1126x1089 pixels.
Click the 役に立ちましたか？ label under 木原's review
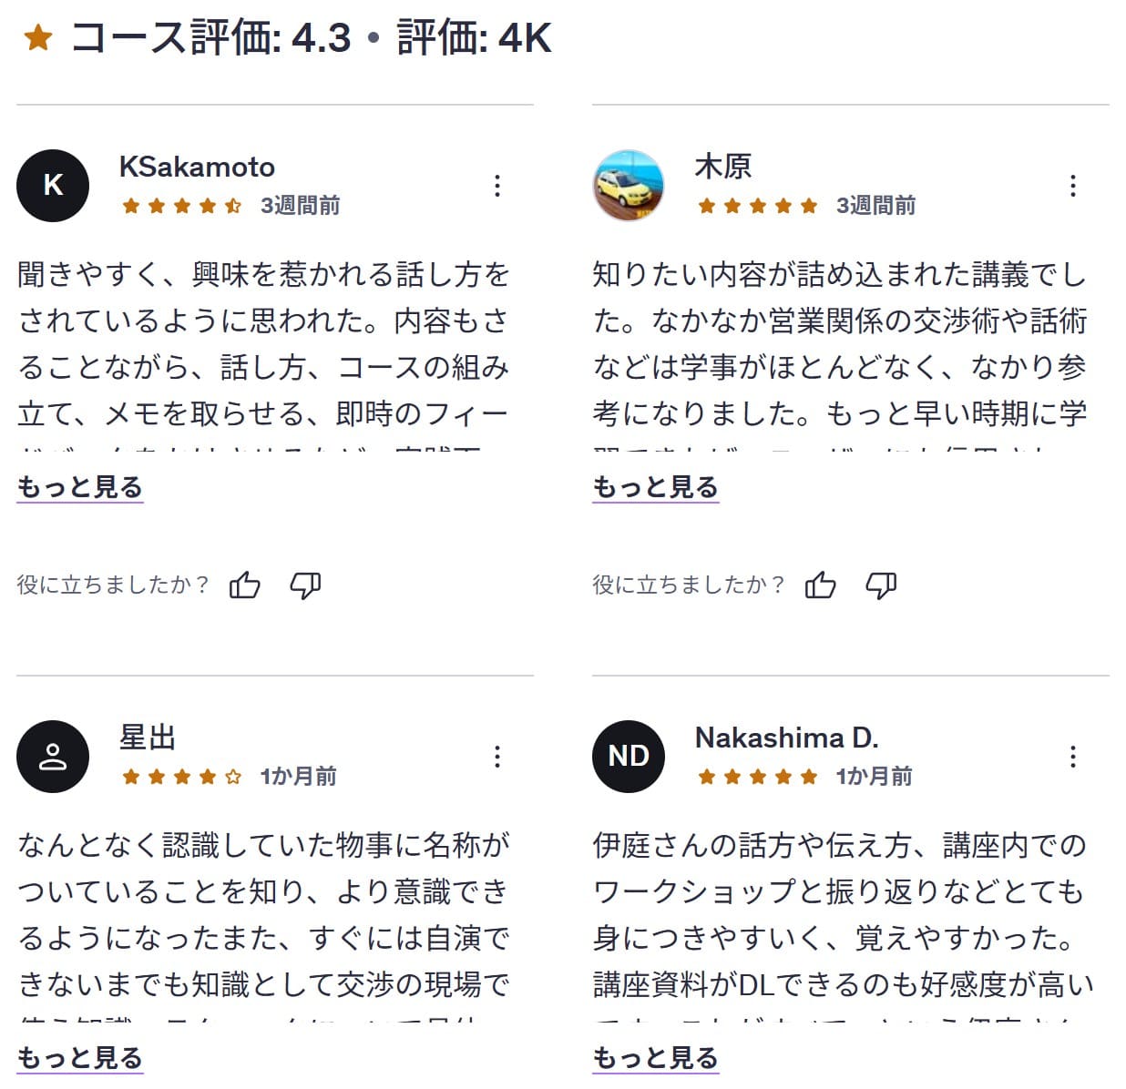point(688,585)
